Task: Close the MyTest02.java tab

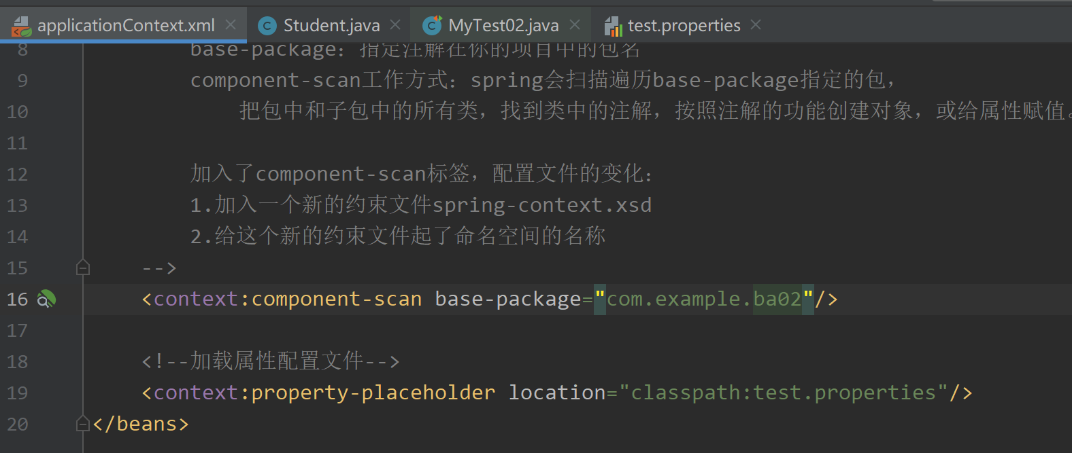Action: [x=575, y=25]
